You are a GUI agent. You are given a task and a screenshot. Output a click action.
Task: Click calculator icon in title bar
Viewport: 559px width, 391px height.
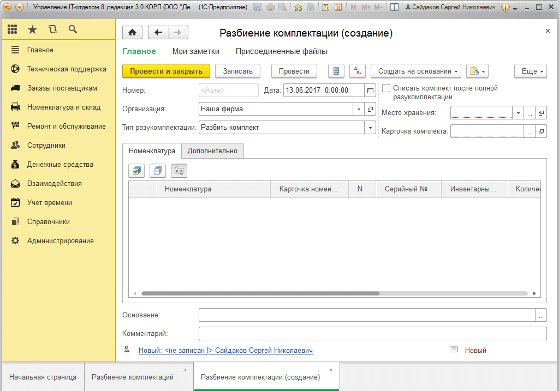coord(325,7)
